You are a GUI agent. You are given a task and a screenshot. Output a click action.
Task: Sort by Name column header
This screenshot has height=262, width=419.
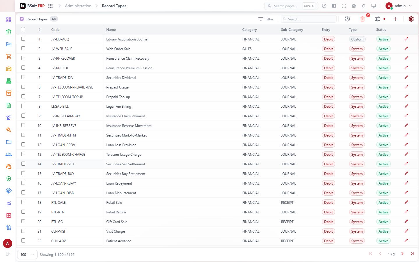[111, 30]
